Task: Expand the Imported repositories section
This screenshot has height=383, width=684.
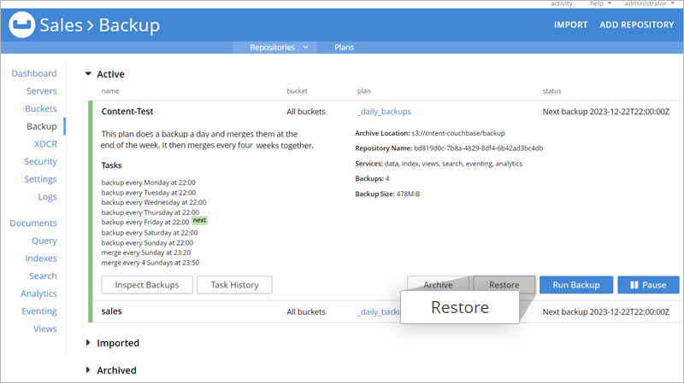Action: click(x=88, y=343)
